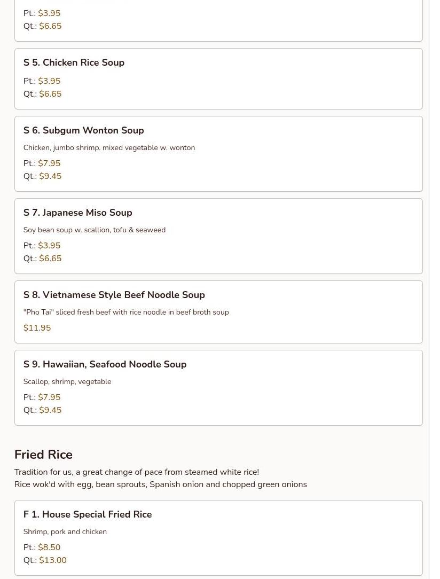Choose House Special Fried Rice Qt. $13.00
This screenshot has height=579, width=440.
tap(52, 560)
